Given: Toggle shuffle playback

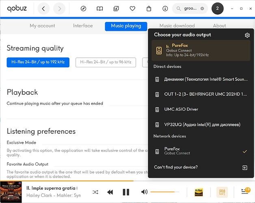Looking at the screenshot, I should pyautogui.click(x=95, y=192).
